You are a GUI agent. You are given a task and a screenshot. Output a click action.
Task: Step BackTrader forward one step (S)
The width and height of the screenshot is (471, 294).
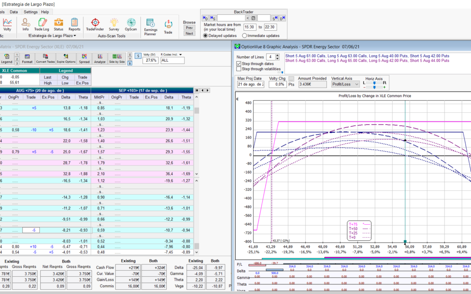[x=275, y=18]
